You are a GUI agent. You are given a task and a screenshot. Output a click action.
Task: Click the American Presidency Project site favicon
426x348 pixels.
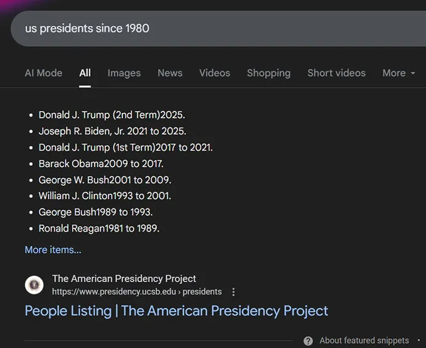point(34,285)
